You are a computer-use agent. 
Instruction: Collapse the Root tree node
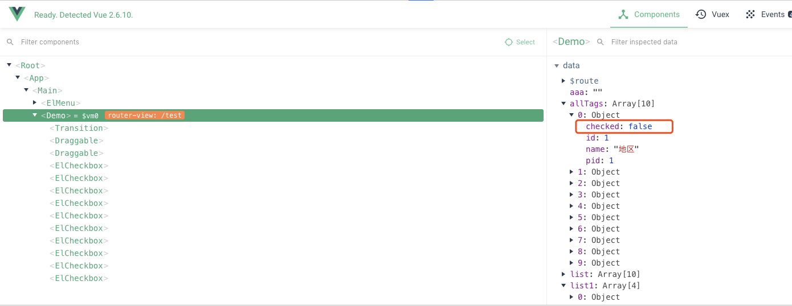tap(10, 65)
